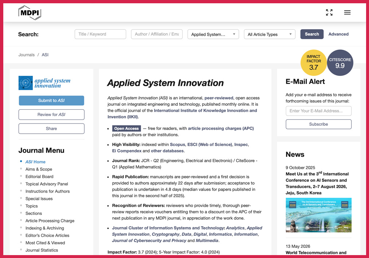Open the other databases link
This screenshot has width=369, height=258.
tap(167, 151)
